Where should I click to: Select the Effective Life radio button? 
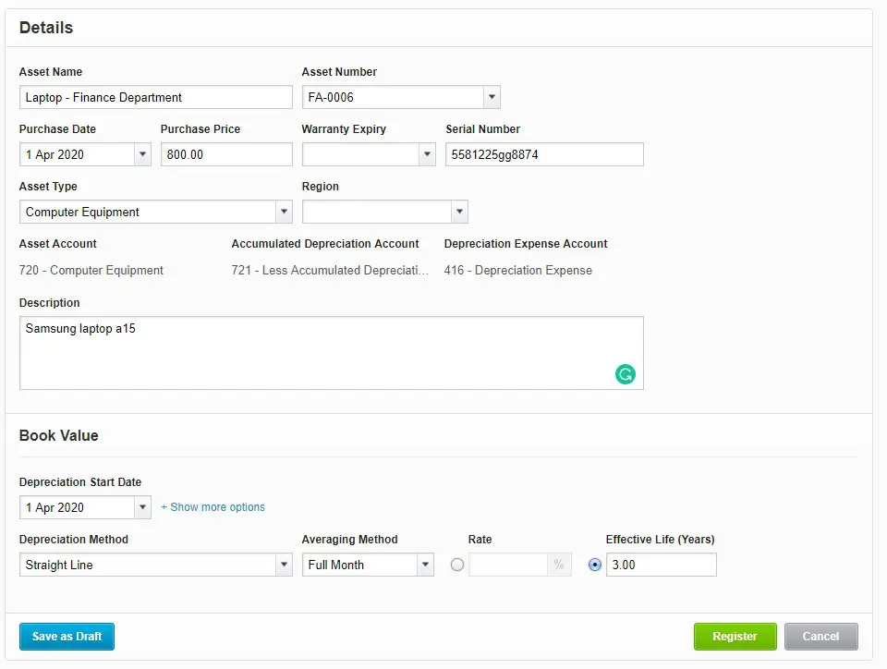[x=595, y=565]
